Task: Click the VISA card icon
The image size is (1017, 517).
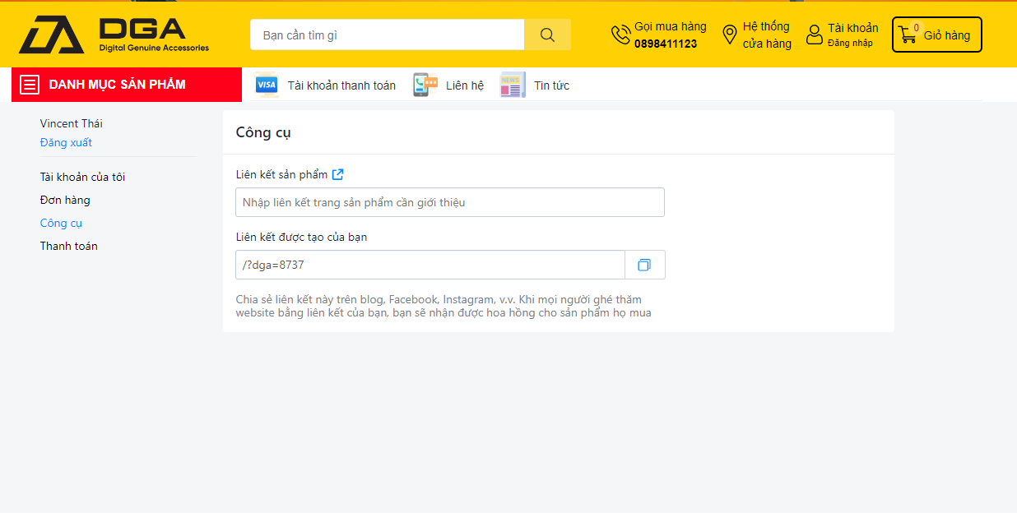Action: [267, 85]
